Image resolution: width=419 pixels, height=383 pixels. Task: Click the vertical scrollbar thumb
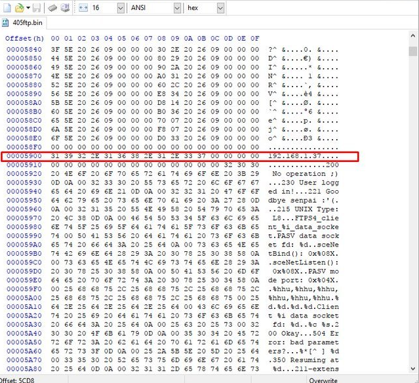click(413, 51)
